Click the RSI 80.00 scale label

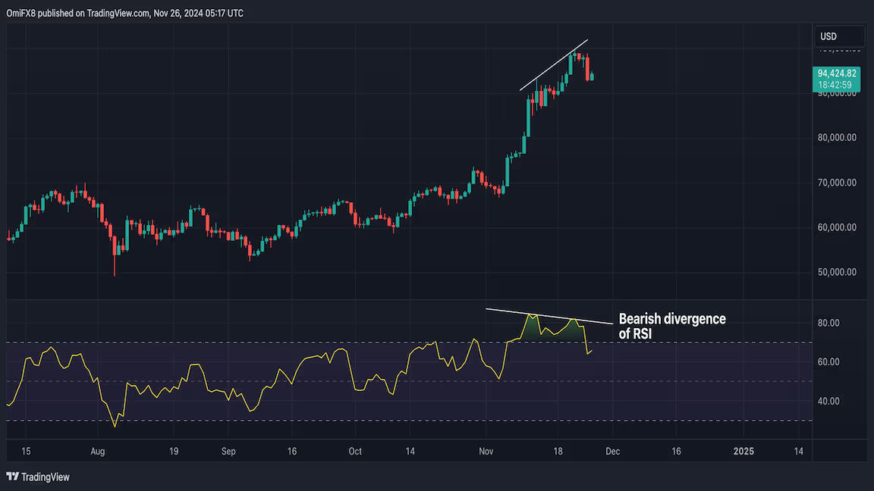click(x=828, y=323)
